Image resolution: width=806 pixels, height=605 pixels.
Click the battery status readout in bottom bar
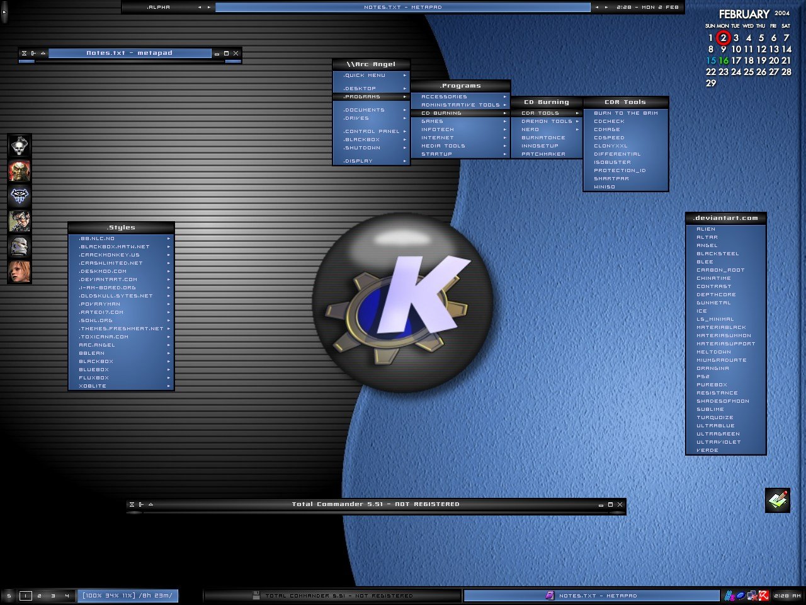click(x=128, y=596)
